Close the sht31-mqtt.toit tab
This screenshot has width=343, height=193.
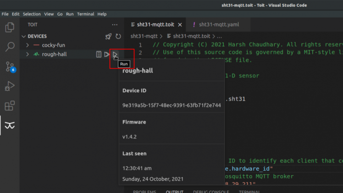pyautogui.click(x=180, y=25)
